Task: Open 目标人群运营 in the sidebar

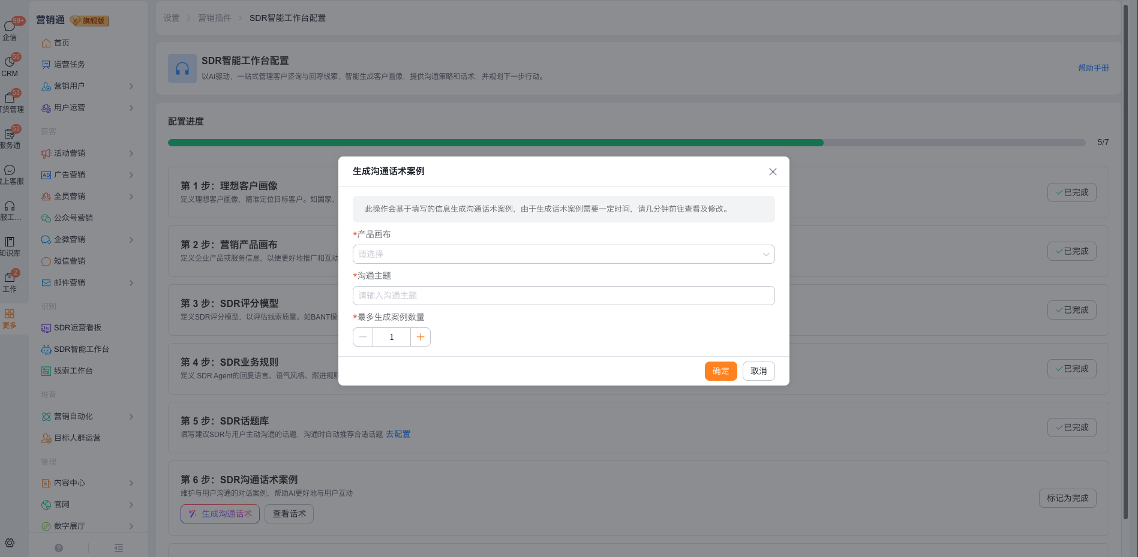Action: pos(77,438)
